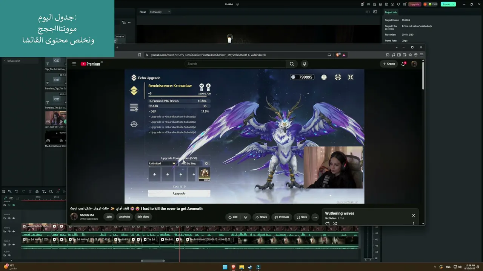483x271 pixels.
Task: Bookmark the page in browser address bar
Action: (x=140, y=55)
